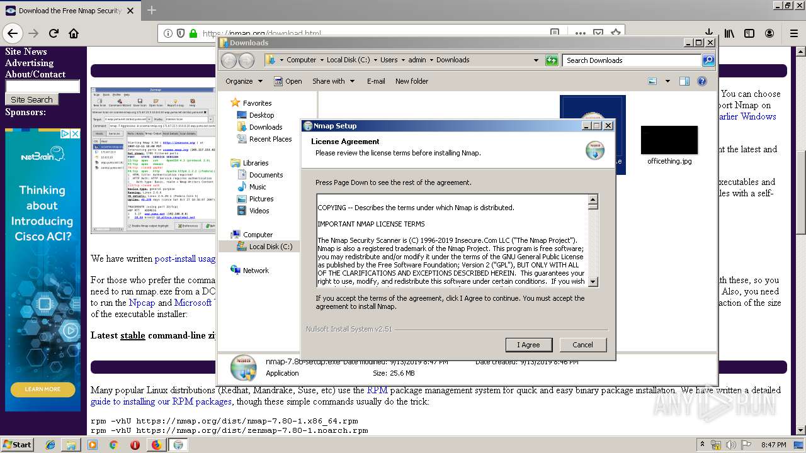Change the explorer view style icon

652,81
